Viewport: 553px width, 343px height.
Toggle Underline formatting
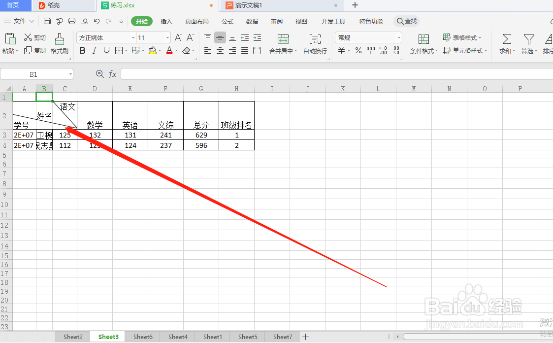pyautogui.click(x=106, y=50)
